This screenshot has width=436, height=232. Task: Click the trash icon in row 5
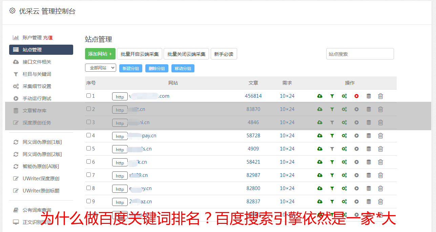coord(380,149)
